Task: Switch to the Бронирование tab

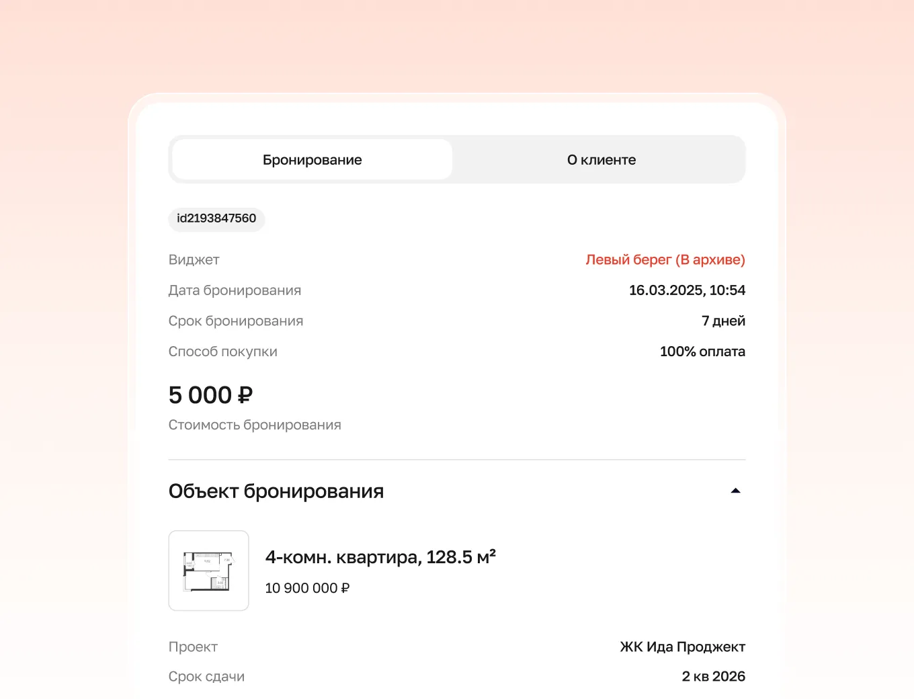Action: point(313,159)
